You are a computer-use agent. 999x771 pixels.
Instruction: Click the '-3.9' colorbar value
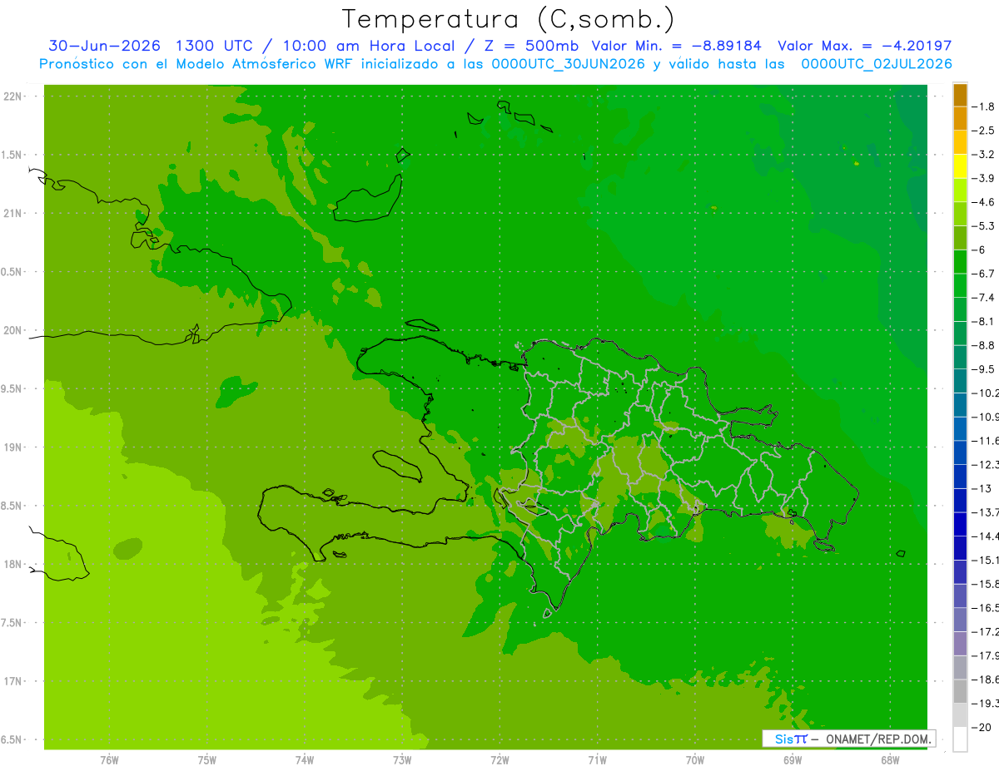click(x=983, y=178)
